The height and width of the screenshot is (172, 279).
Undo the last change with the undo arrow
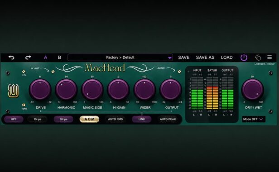[11, 57]
